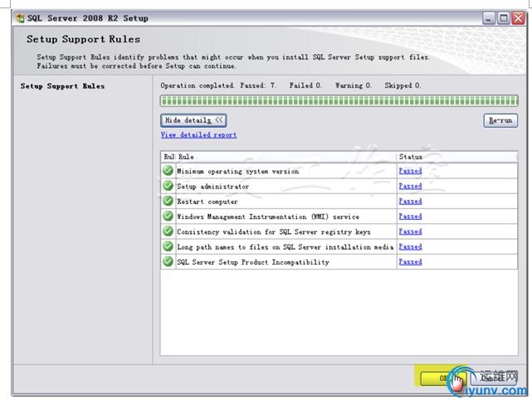Maximize the SQL Server Setup window
This screenshot has width=532, height=404.
(504, 18)
